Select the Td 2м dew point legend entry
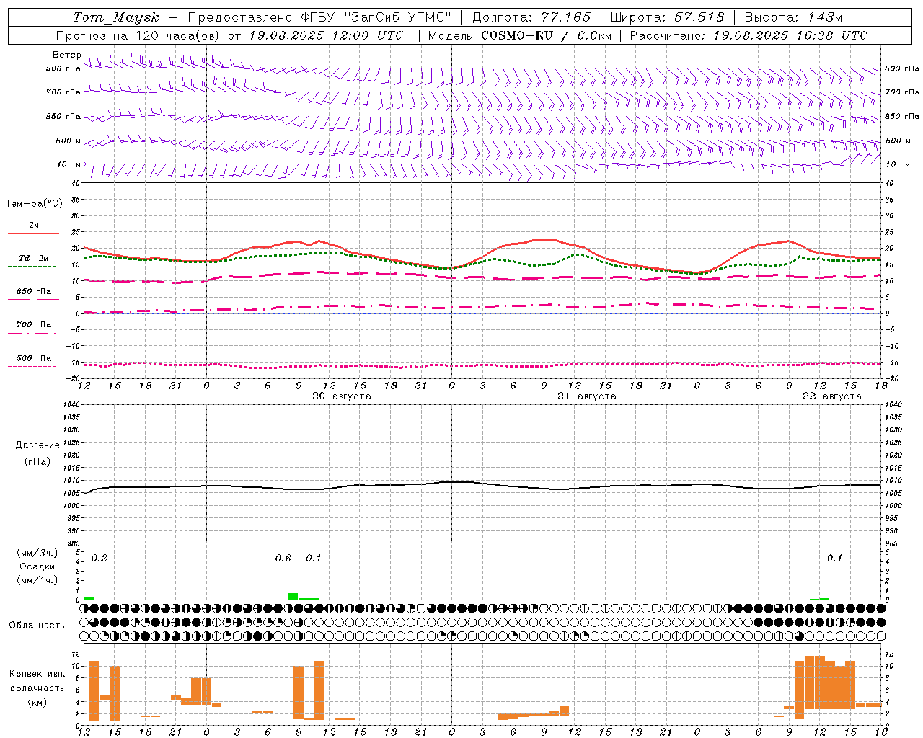The image size is (923, 738). pyautogui.click(x=34, y=258)
